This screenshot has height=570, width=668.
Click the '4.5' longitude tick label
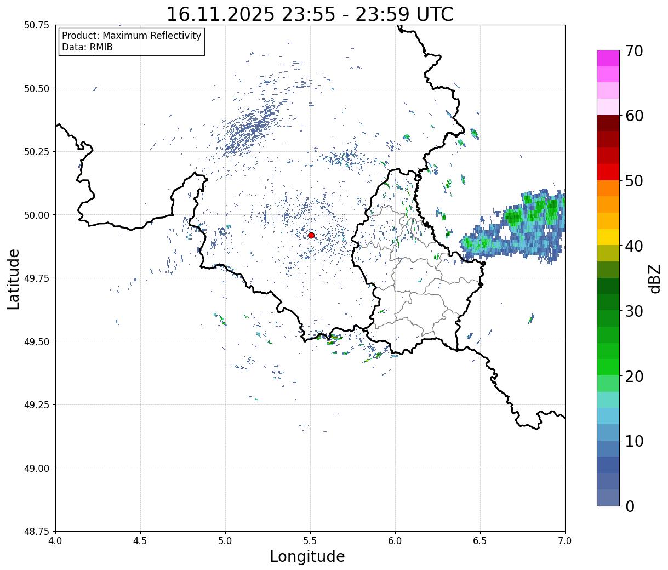point(140,541)
